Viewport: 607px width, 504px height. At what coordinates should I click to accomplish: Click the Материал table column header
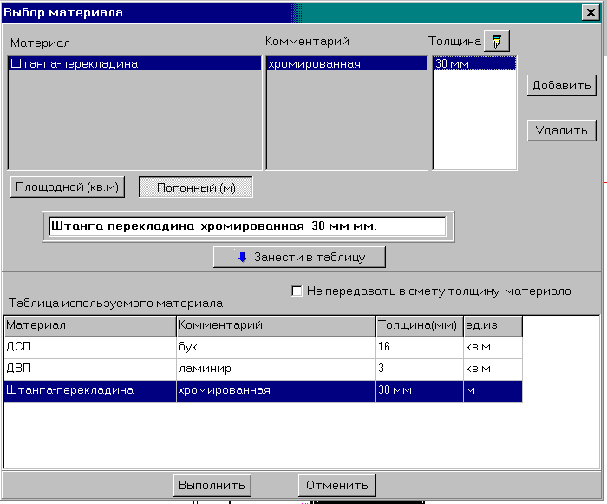point(90,325)
